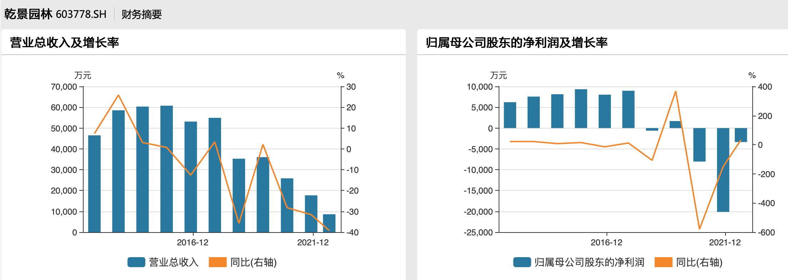Click the highest peak of the net profit growth line
788x280 pixels.
(x=675, y=91)
